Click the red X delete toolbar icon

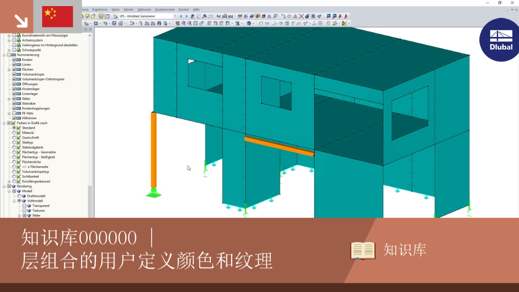(301, 16)
